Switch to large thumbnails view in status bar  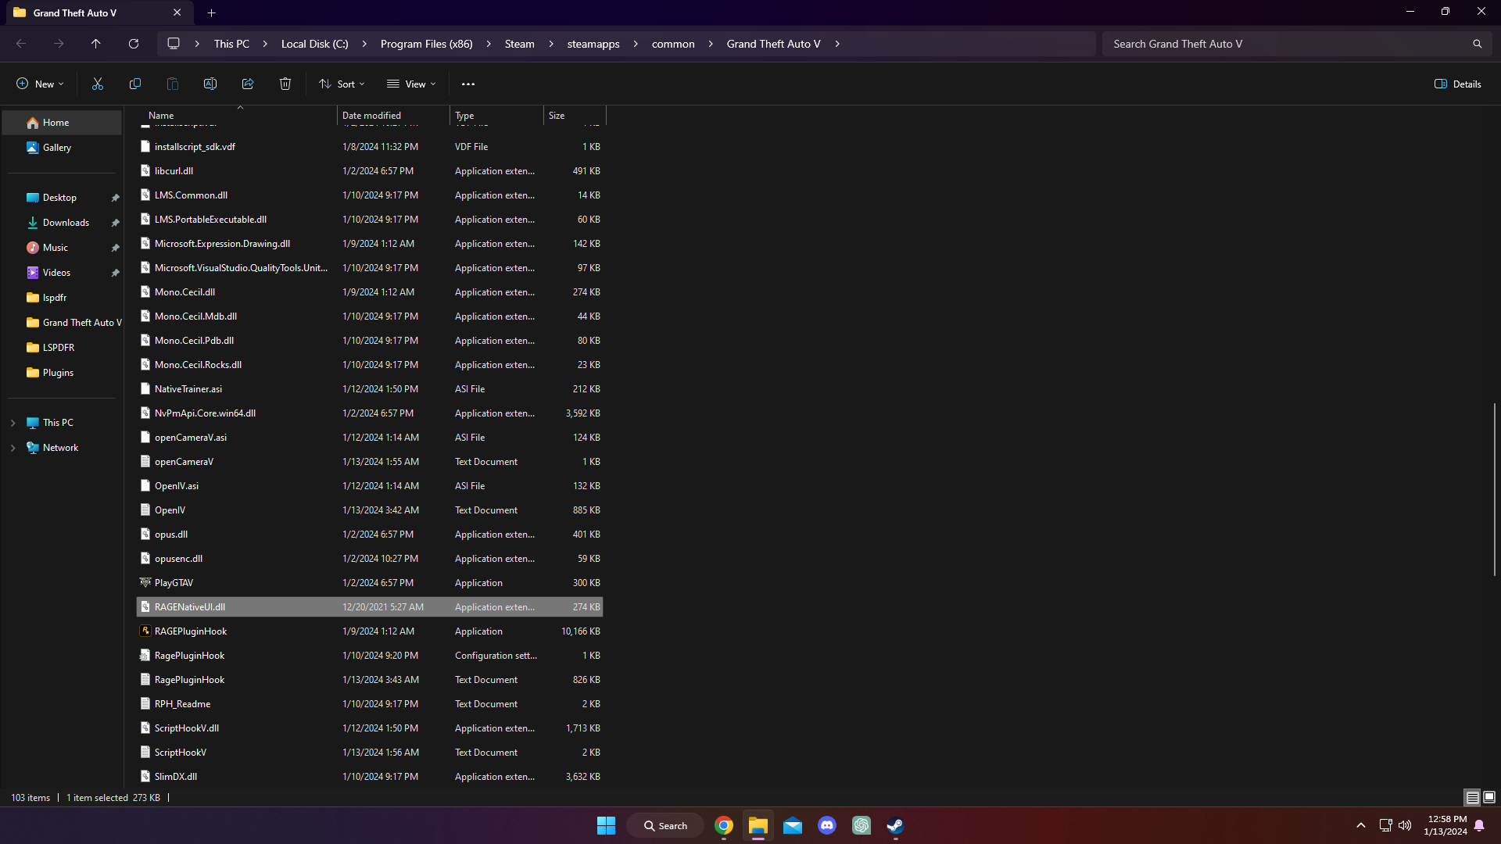(1489, 797)
